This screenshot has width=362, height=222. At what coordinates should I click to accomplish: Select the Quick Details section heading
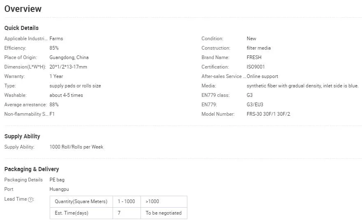21,28
